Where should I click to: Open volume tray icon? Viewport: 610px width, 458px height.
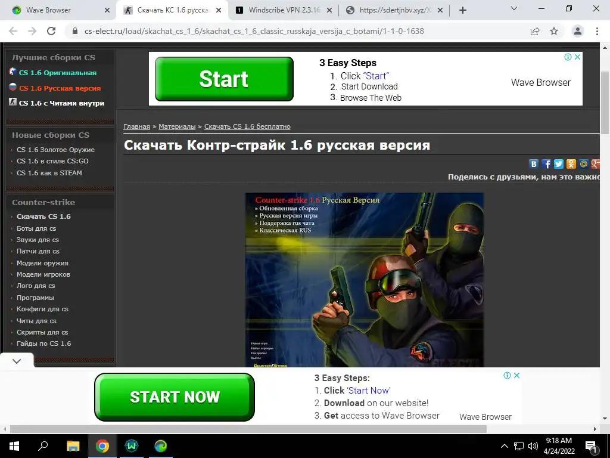click(x=533, y=446)
